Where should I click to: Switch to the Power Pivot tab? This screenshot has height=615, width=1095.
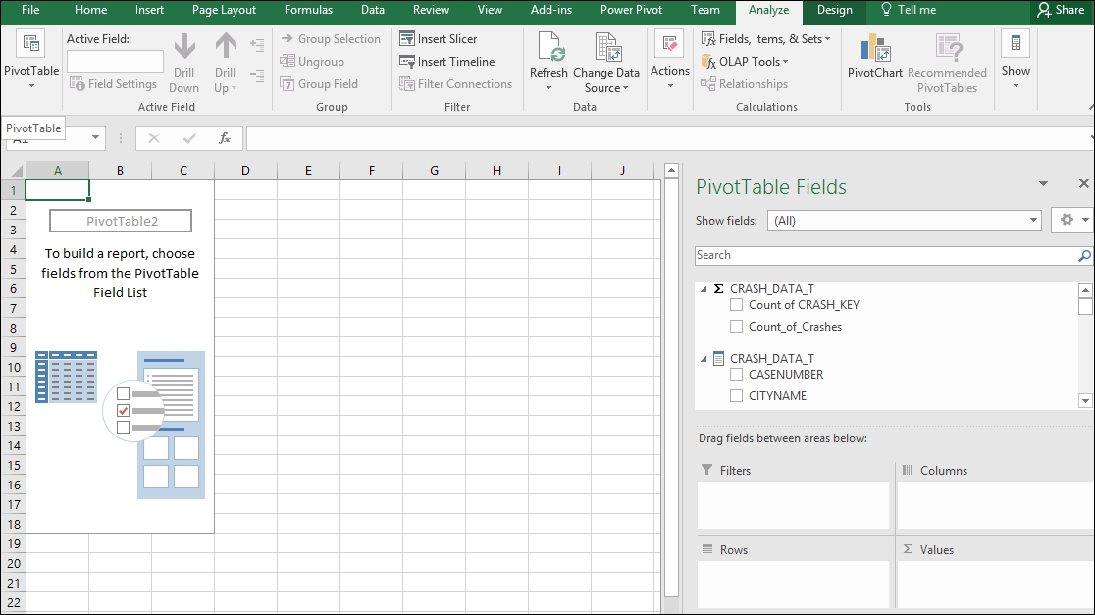(631, 10)
